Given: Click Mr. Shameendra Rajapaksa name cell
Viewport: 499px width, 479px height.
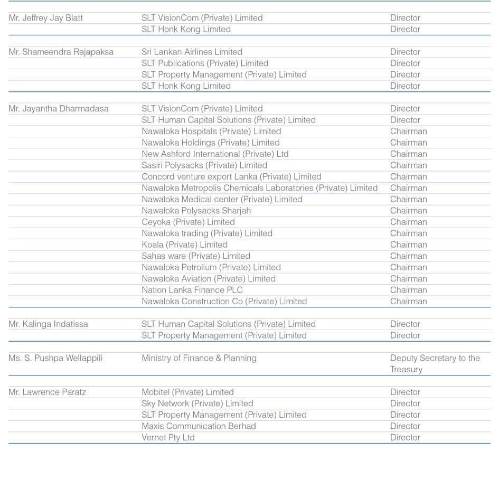Looking at the screenshot, I should [61, 52].
